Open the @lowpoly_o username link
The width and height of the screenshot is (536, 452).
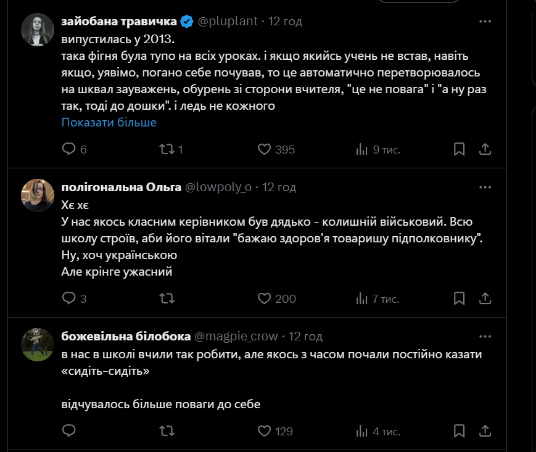(x=218, y=187)
